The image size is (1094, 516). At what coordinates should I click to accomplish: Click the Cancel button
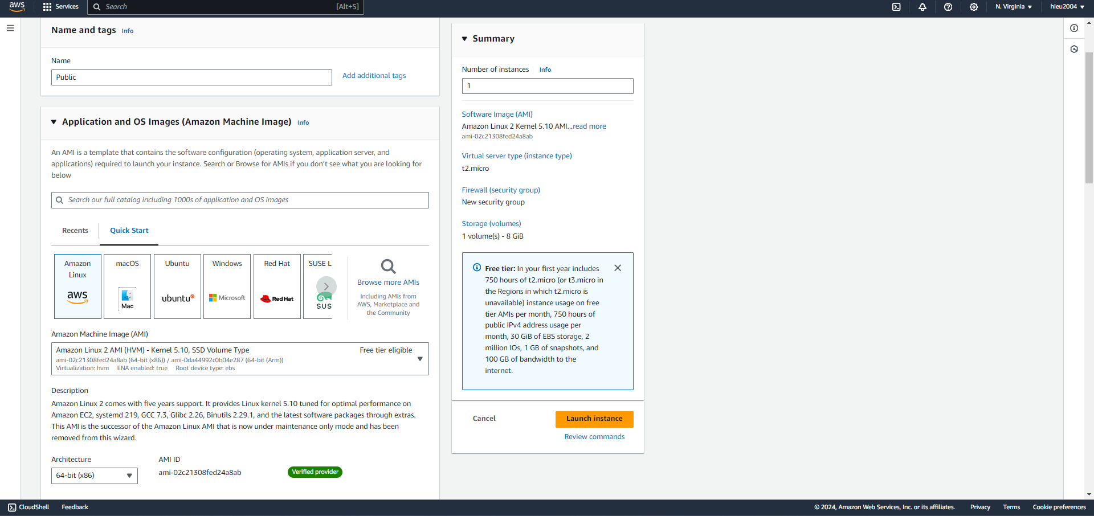pos(484,419)
